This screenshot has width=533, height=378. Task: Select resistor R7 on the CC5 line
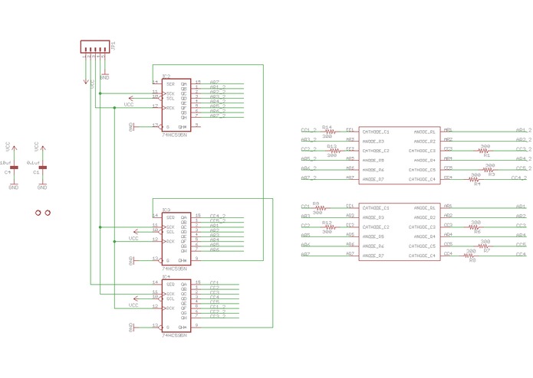485,246
